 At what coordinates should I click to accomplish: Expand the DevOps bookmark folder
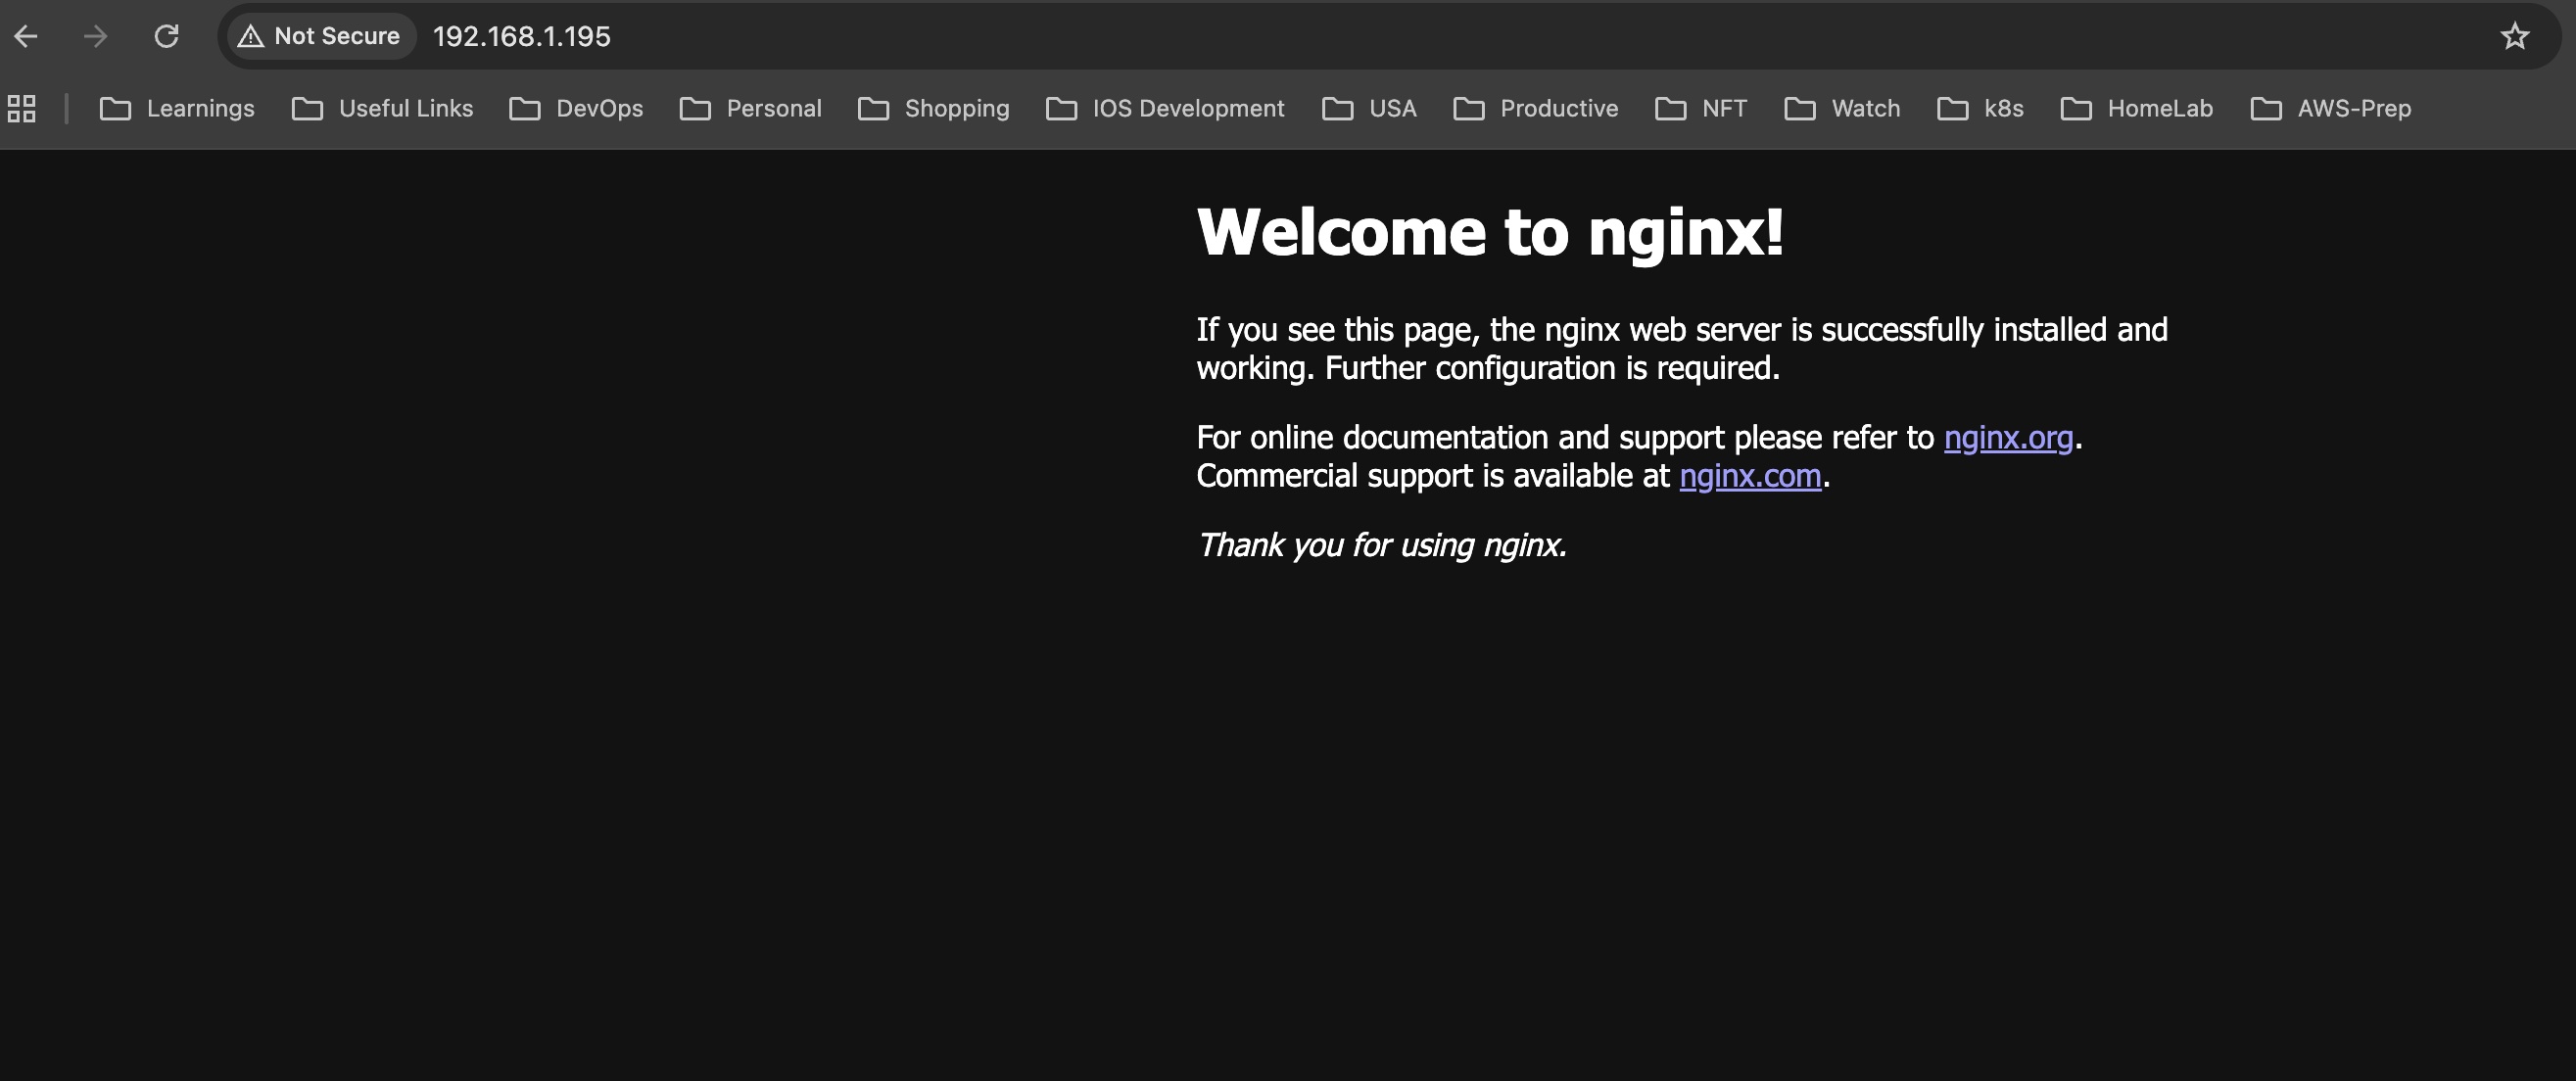[576, 108]
